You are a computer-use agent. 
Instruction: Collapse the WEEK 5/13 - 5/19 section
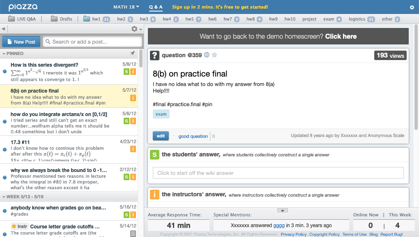[4, 197]
